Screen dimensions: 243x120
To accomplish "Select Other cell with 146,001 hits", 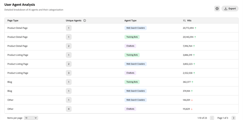I will coord(10,100).
